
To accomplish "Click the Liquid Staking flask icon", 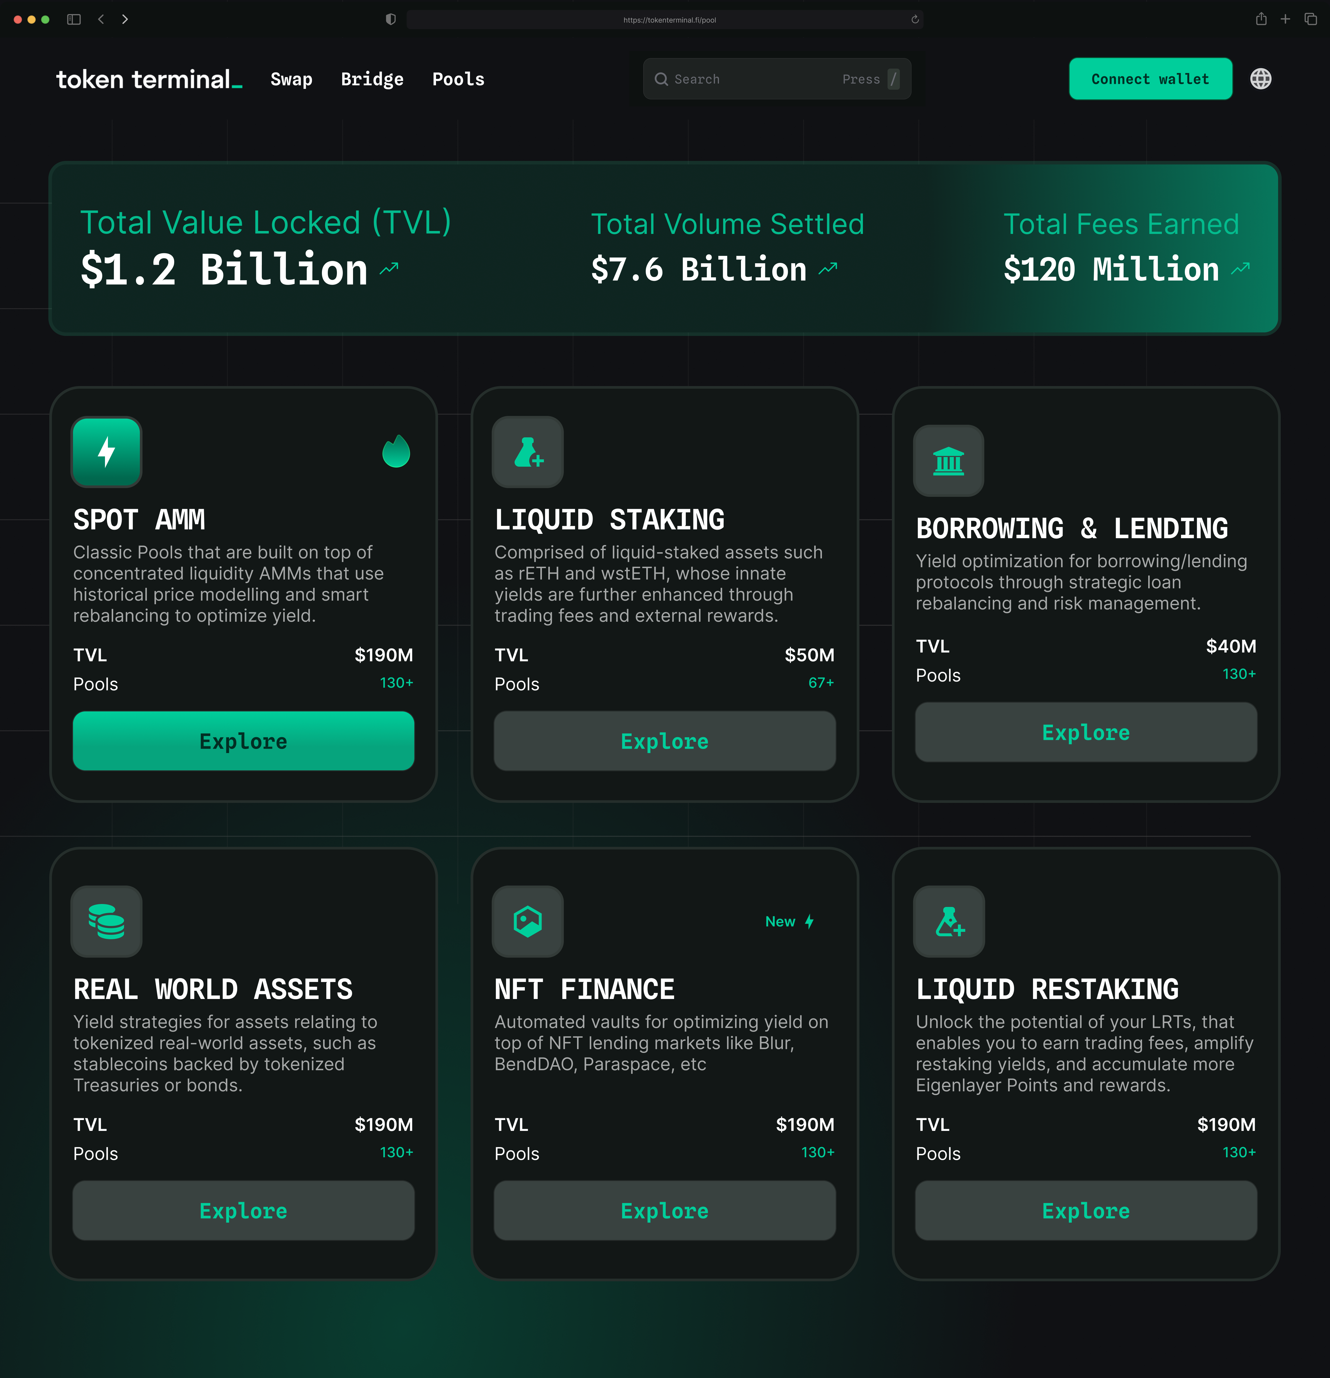I will click(x=527, y=452).
